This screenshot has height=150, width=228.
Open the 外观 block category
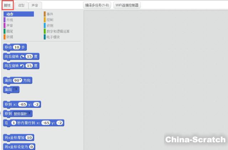[x=10, y=20]
